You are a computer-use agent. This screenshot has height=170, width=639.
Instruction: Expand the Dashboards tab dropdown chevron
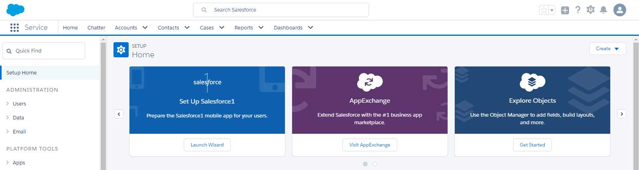click(x=311, y=27)
